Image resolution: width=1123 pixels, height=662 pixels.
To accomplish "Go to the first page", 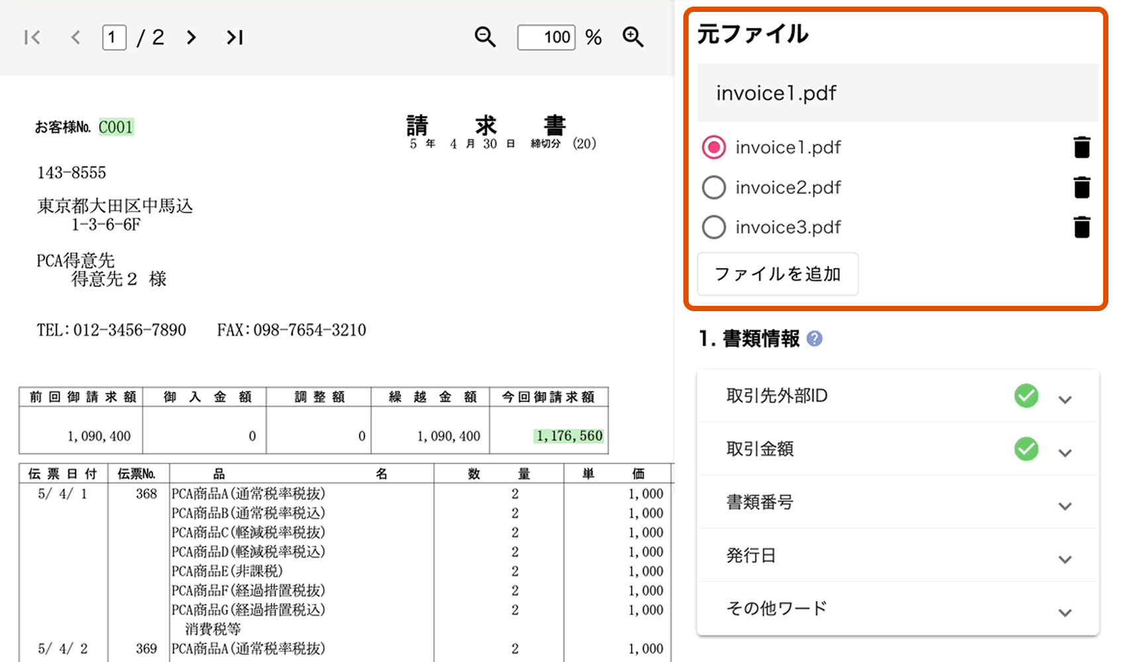I will 32,38.
